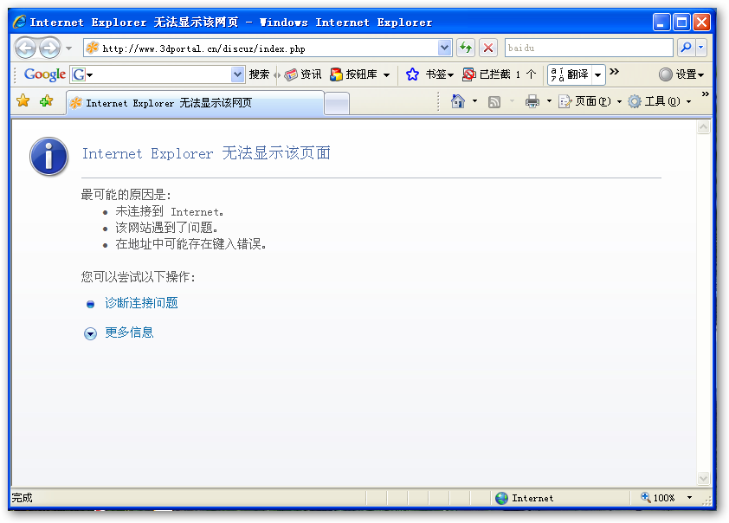Image resolution: width=729 pixels, height=523 pixels.
Task: Click the 诊断连接问题 link
Action: pos(141,303)
